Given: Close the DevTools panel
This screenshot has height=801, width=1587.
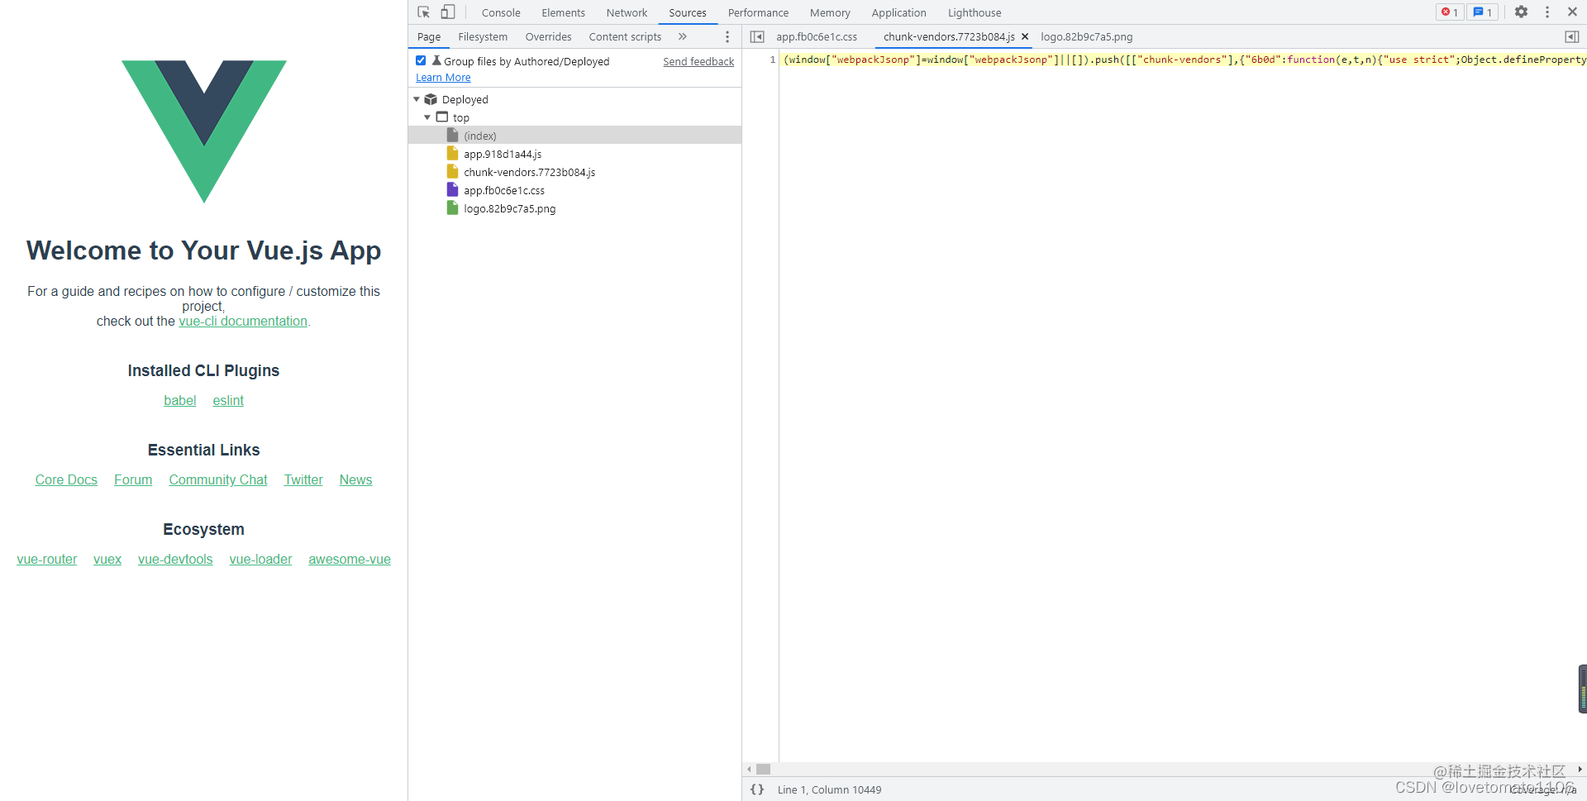Looking at the screenshot, I should pyautogui.click(x=1572, y=12).
